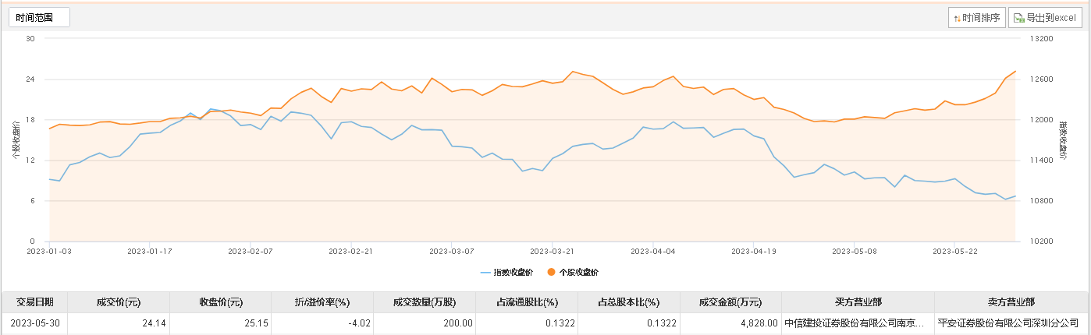Click the 收盘价(元) column header

[x=221, y=302]
